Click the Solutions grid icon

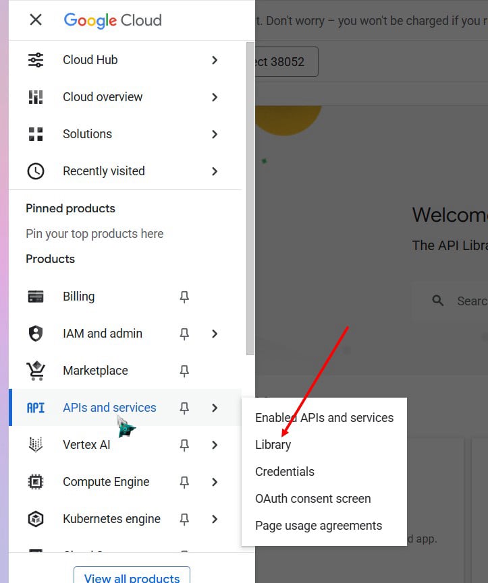[36, 134]
